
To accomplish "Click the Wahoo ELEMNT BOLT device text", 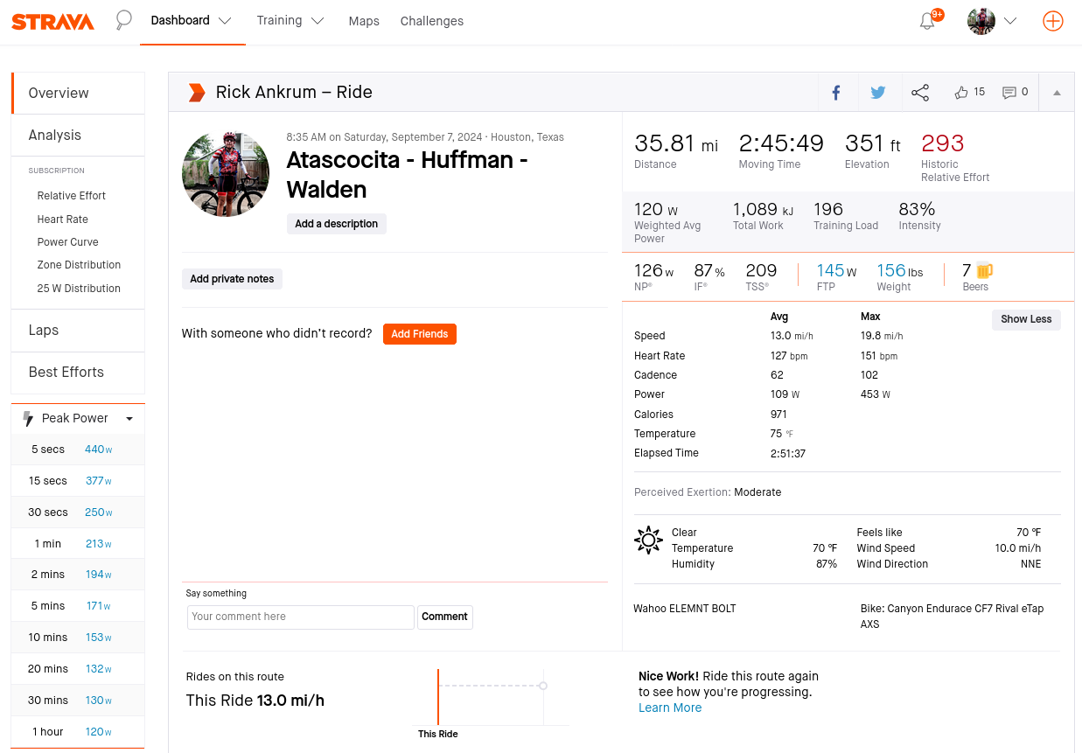I will click(685, 609).
